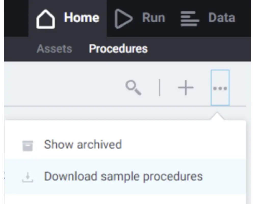Click the dark header area left of Home

(x=15, y=18)
